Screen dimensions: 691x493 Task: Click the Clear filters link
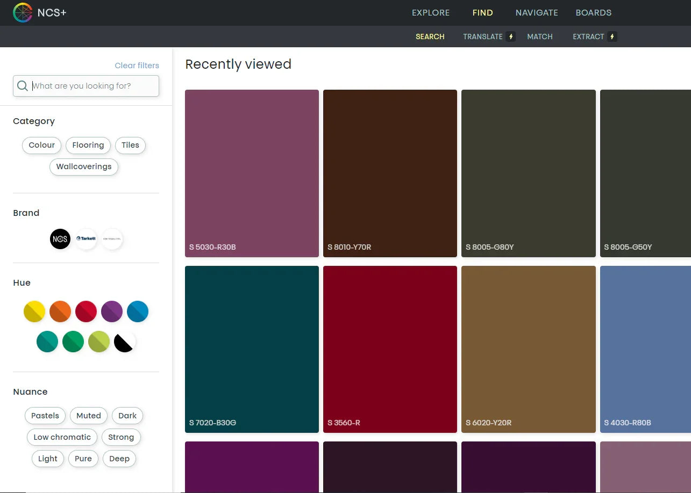(x=137, y=65)
